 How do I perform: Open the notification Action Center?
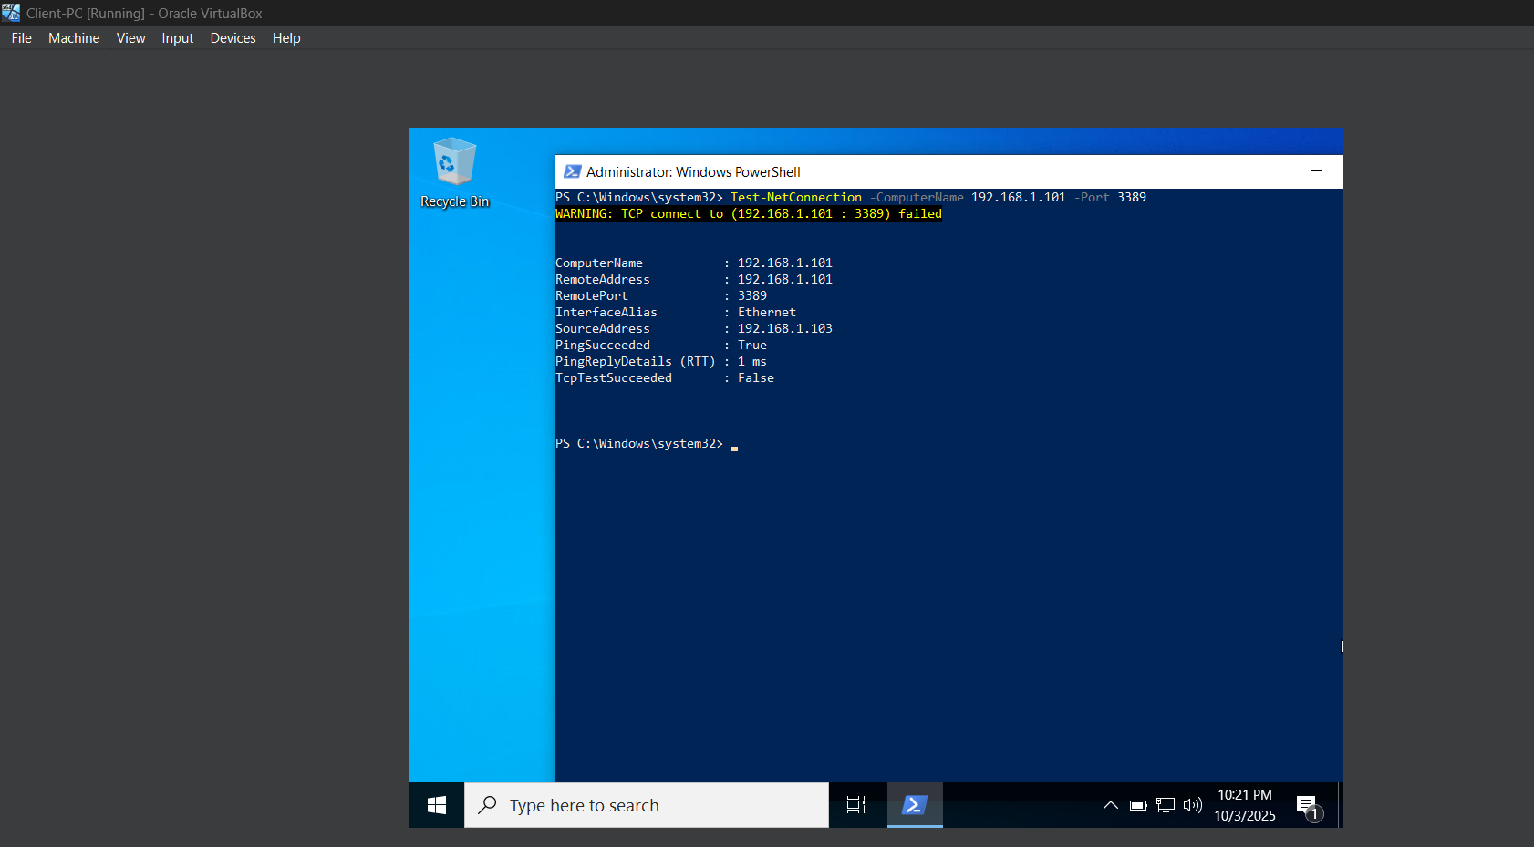click(1309, 807)
